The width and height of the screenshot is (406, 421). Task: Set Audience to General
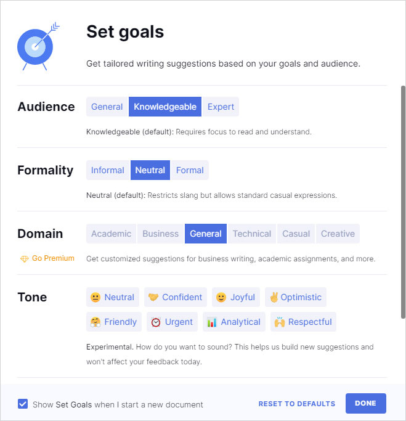point(107,107)
